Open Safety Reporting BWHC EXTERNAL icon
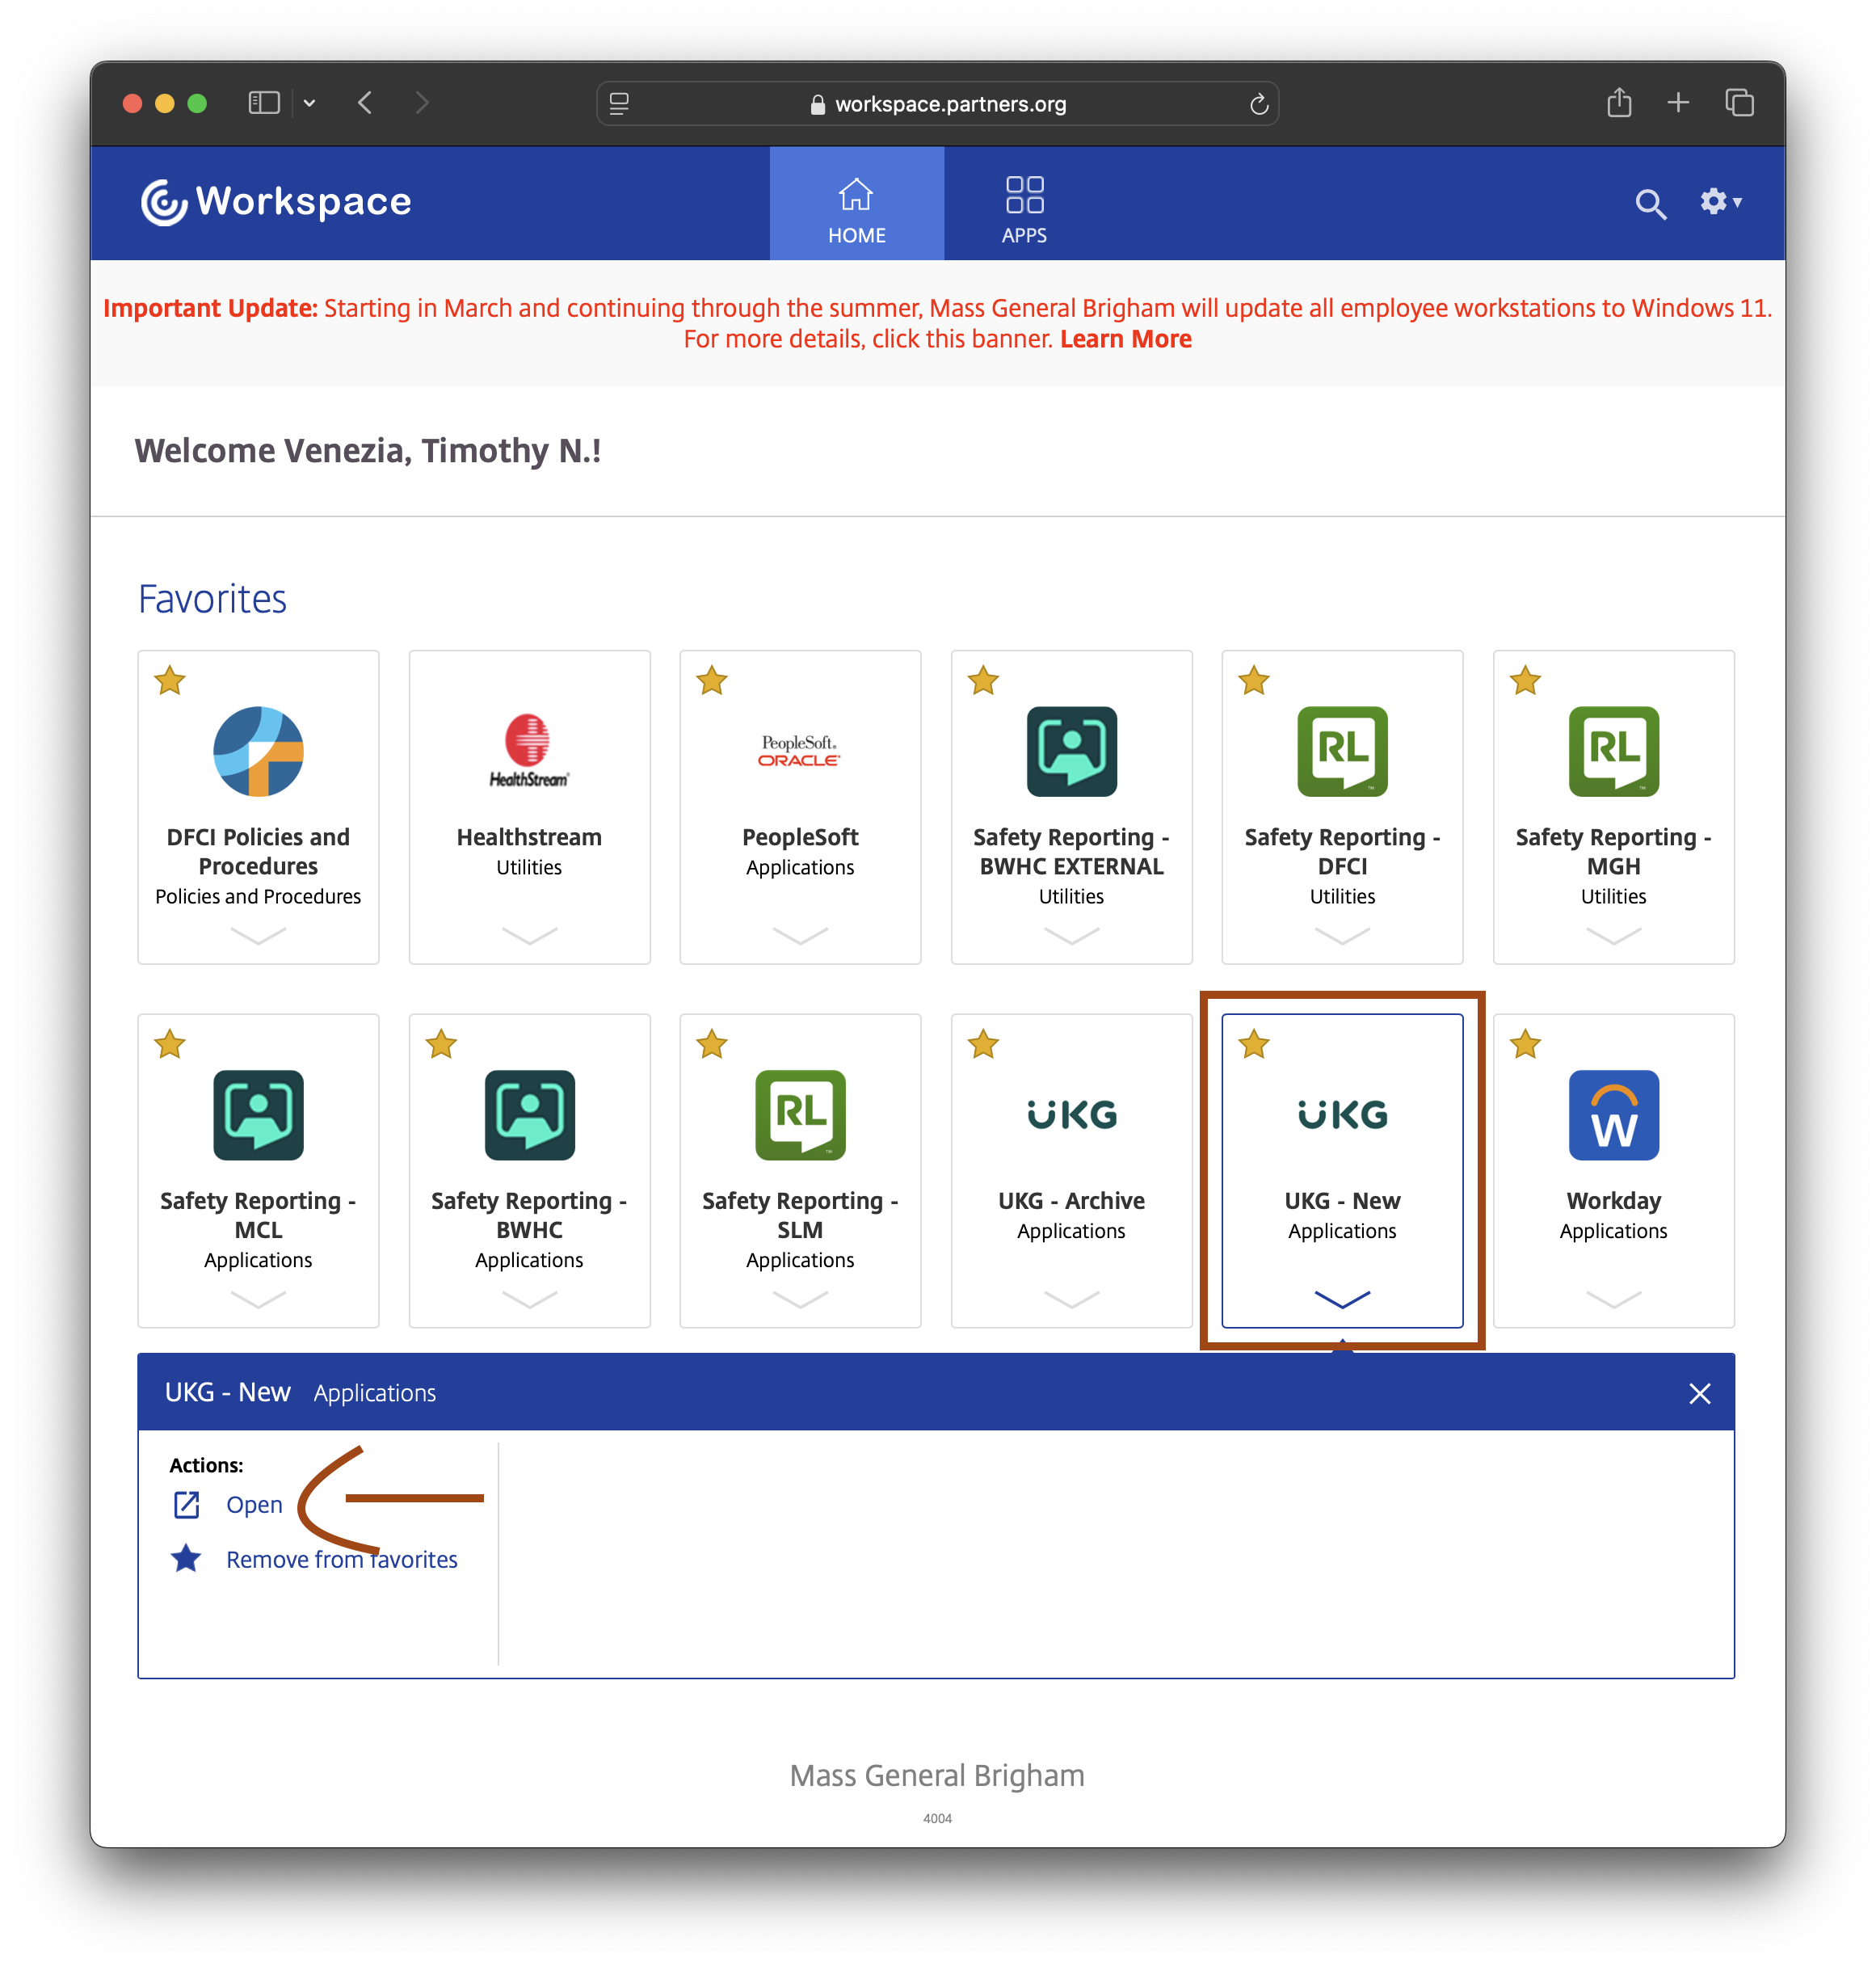The height and width of the screenshot is (1967, 1876). pos(1071,751)
